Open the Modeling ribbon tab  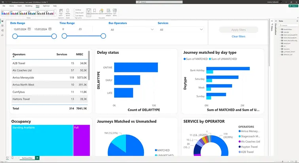[29, 6]
